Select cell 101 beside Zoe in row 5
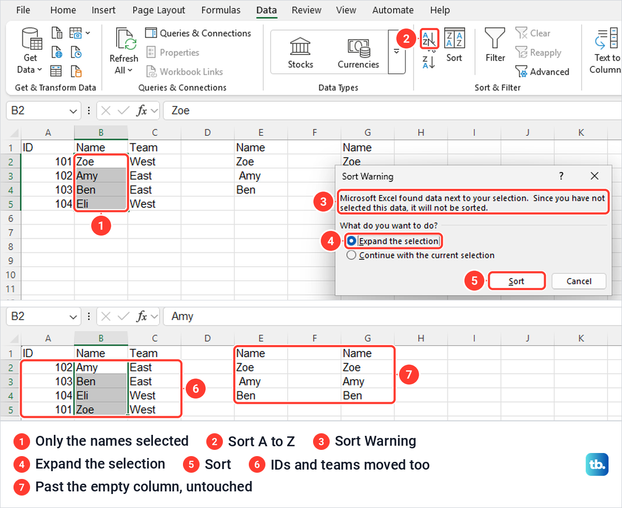 point(47,409)
